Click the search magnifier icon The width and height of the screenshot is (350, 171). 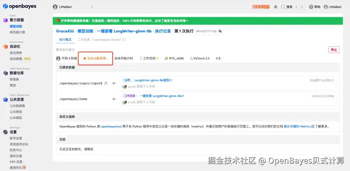point(283,7)
